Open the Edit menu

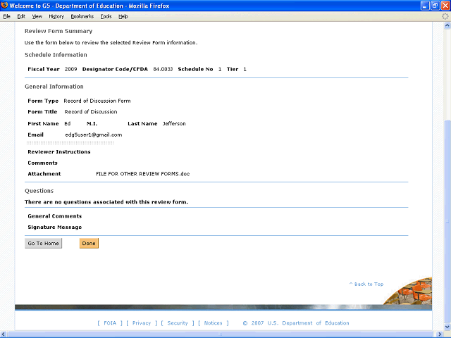coord(21,17)
